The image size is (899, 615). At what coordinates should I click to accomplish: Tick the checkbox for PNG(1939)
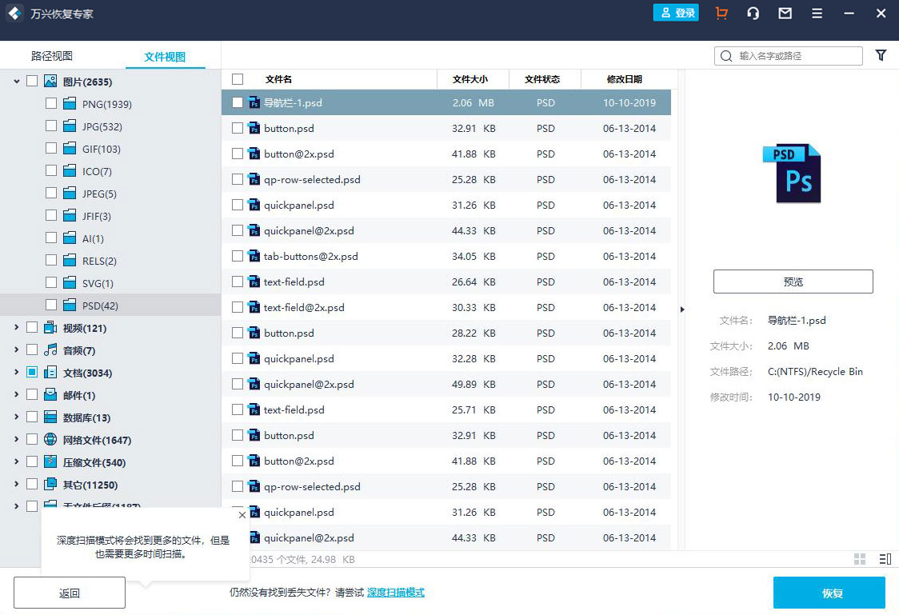(x=51, y=104)
